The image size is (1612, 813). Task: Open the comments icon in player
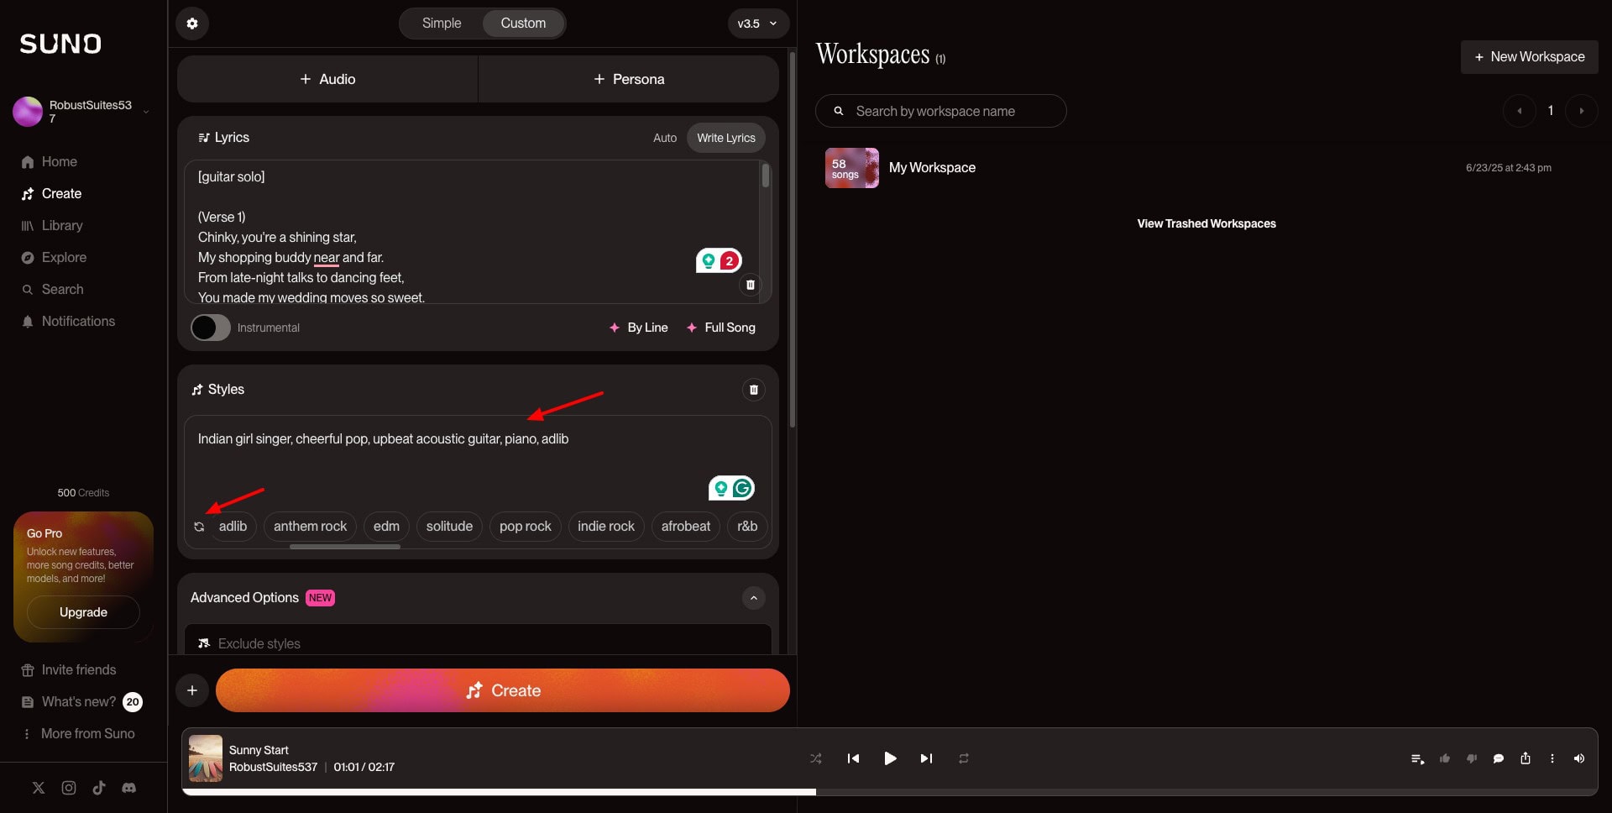pyautogui.click(x=1498, y=758)
